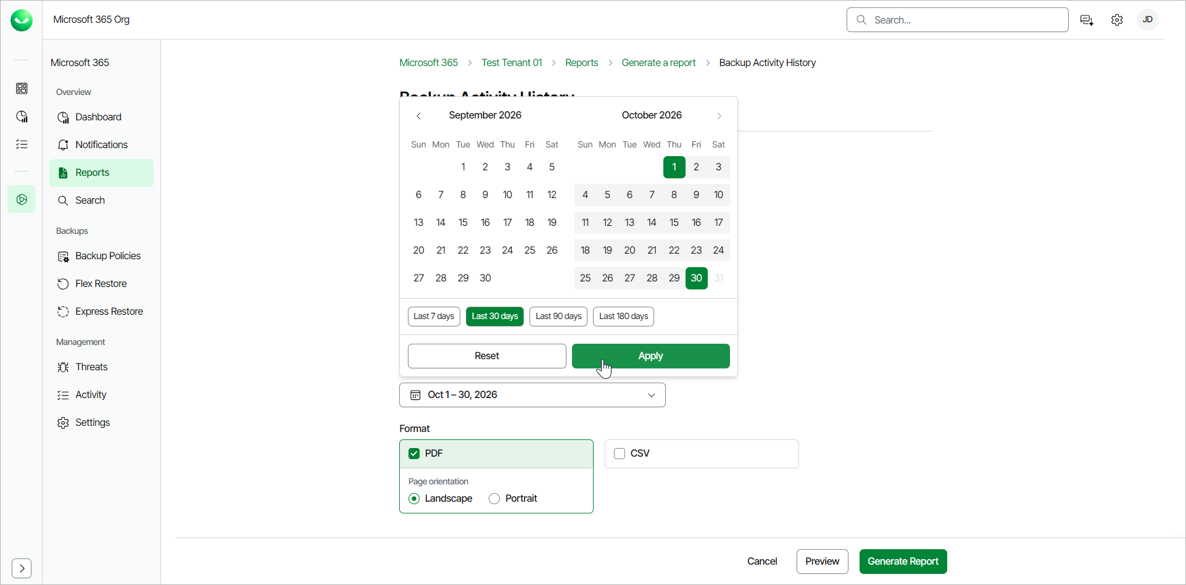Apply the selected date range
Image resolution: width=1186 pixels, height=585 pixels.
pyautogui.click(x=651, y=356)
